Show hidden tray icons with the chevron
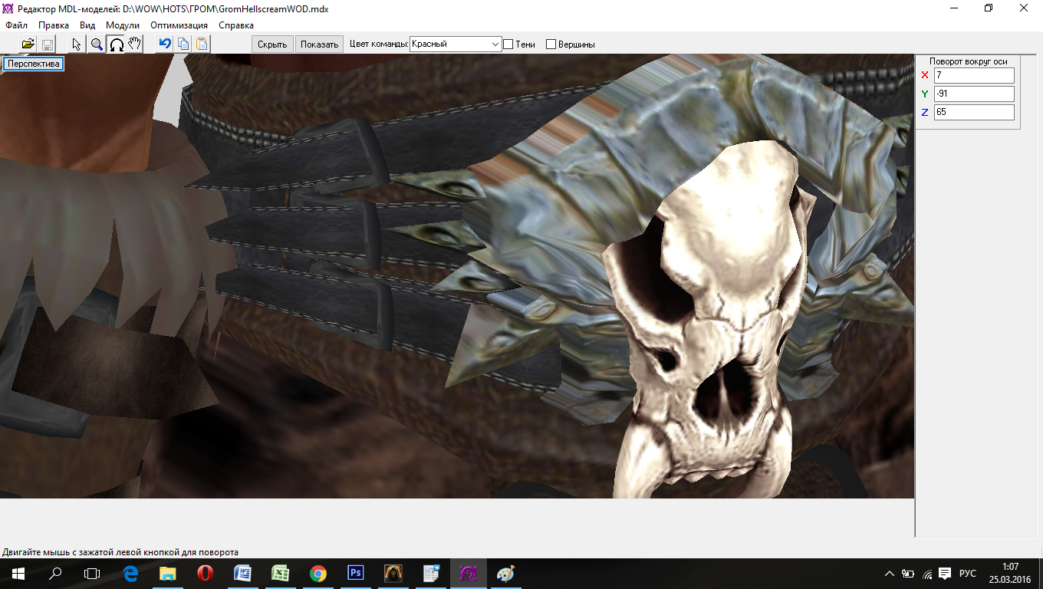This screenshot has width=1043, height=589. point(890,574)
